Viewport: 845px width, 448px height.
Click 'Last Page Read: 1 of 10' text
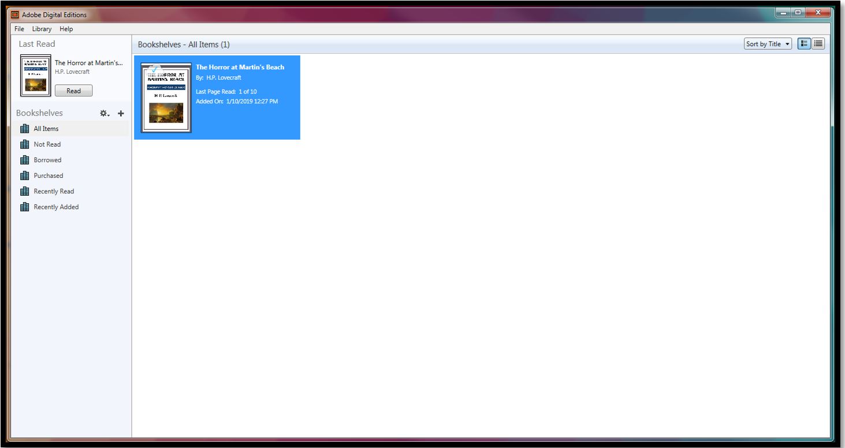(x=226, y=92)
